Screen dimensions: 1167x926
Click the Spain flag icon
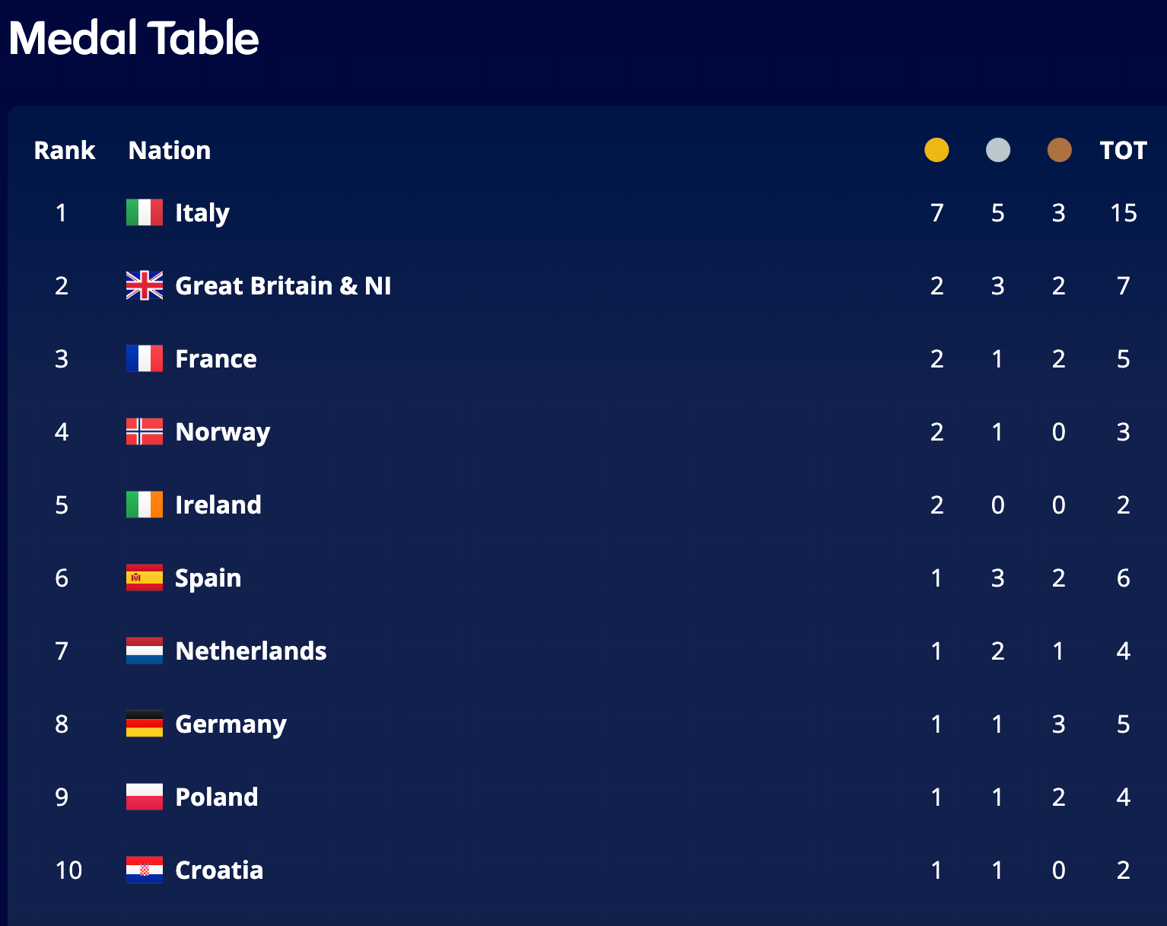145,578
